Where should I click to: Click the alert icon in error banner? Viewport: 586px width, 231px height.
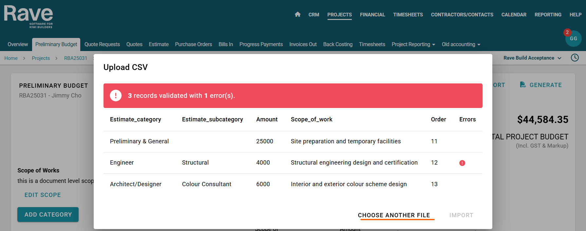point(116,96)
